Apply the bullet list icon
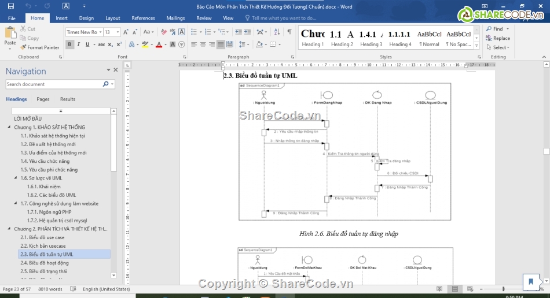The height and width of the screenshot is (298, 550). (193, 32)
